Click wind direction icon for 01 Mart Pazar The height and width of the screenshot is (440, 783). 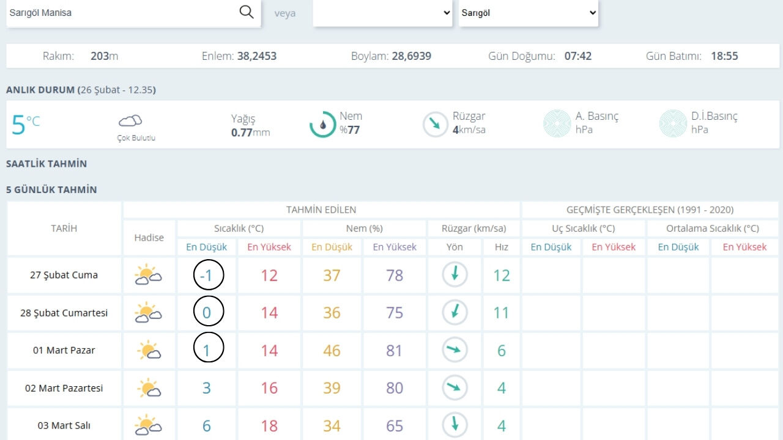tap(455, 350)
